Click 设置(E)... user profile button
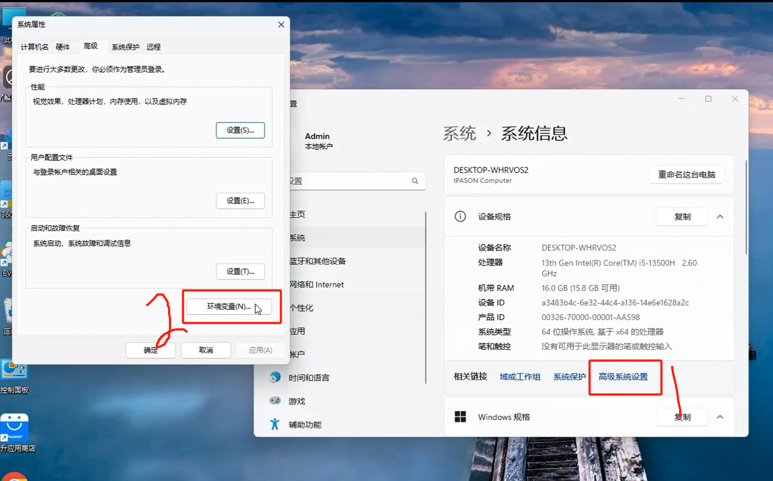The height and width of the screenshot is (481, 773). click(x=240, y=201)
